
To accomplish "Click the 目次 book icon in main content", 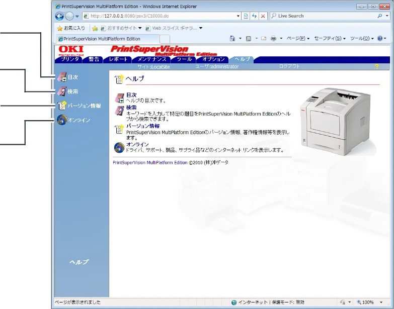I will coord(120,98).
